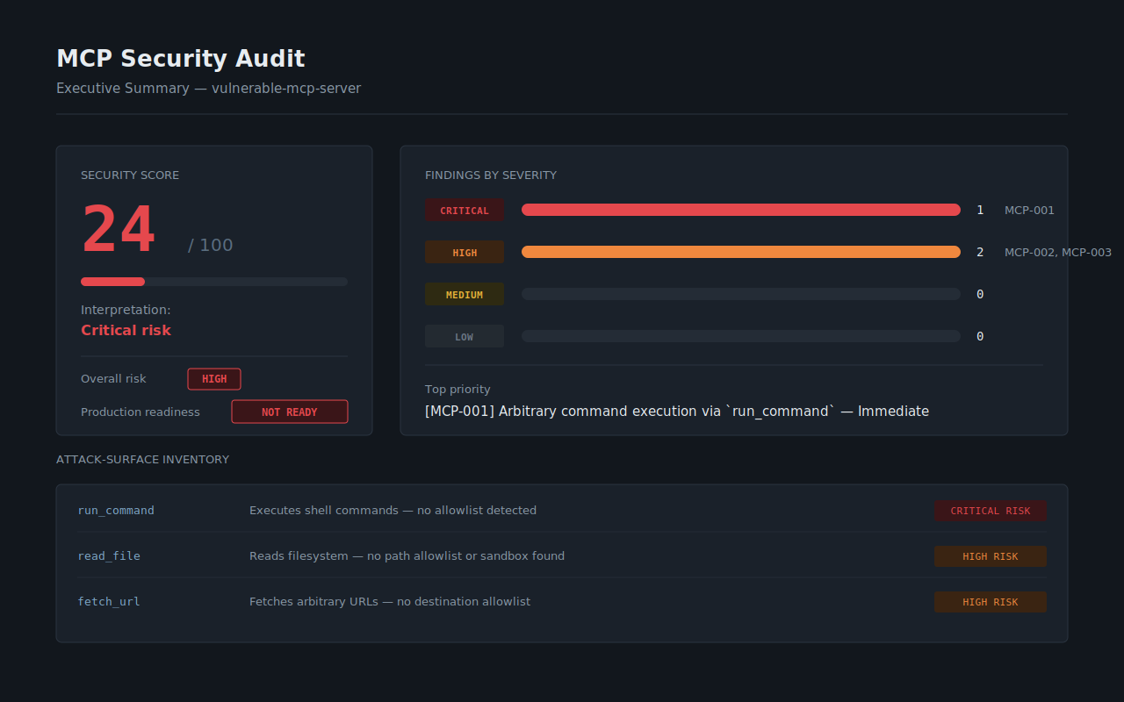Click the critical findings count 1
Image resolution: width=1124 pixels, height=702 pixels.
click(980, 211)
